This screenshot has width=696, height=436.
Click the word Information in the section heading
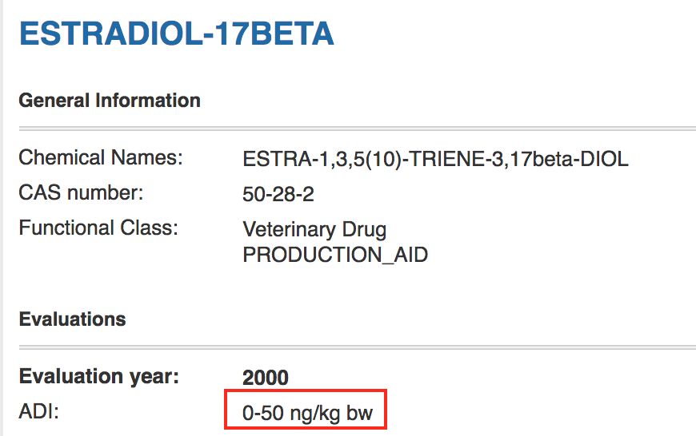[x=148, y=101]
